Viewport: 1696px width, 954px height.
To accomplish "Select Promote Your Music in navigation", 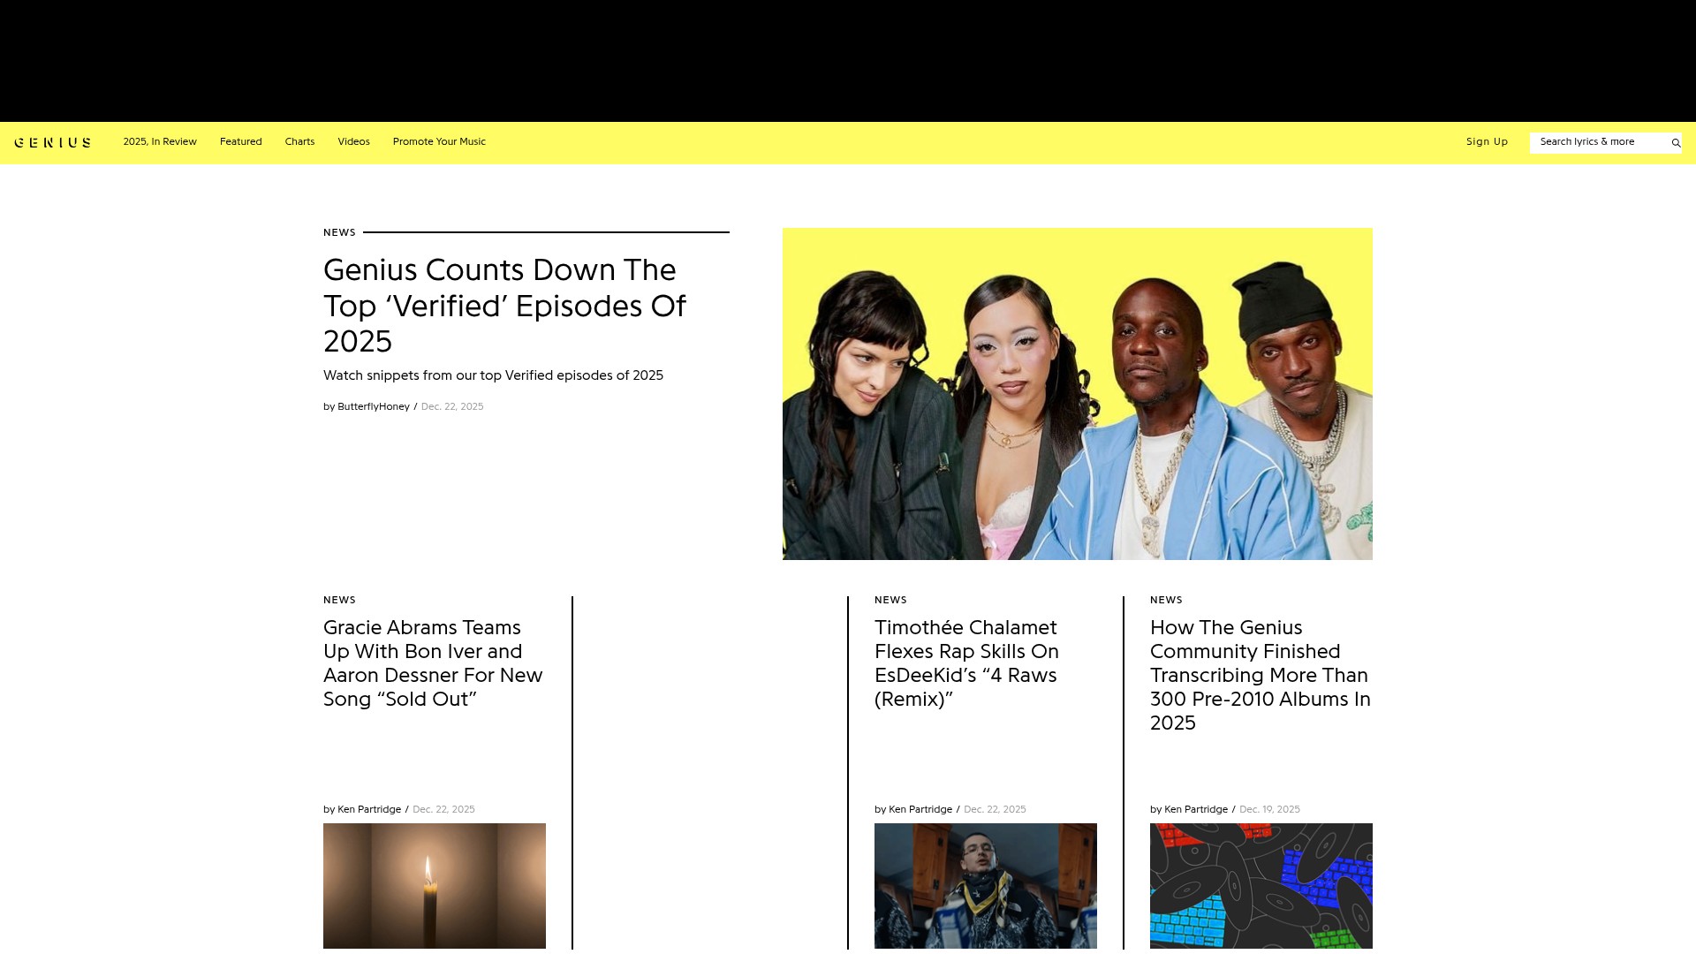I will (439, 142).
